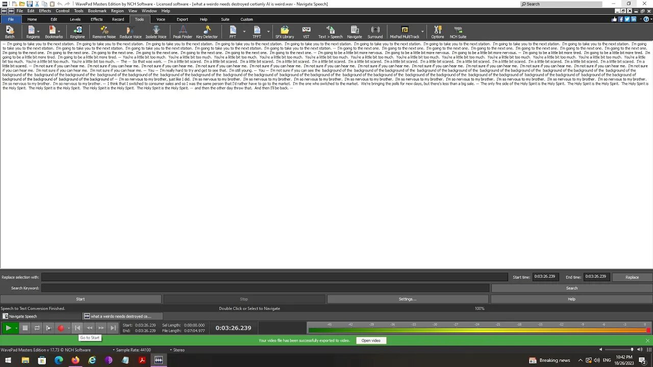Switch to the Export ribbon tab
The image size is (653, 367).
point(182,19)
